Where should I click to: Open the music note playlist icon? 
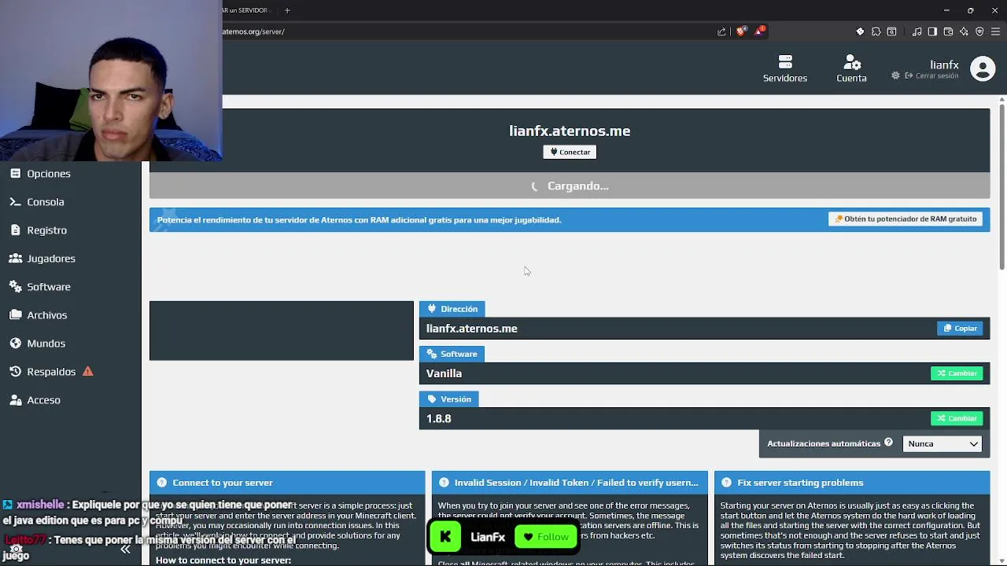point(917,31)
